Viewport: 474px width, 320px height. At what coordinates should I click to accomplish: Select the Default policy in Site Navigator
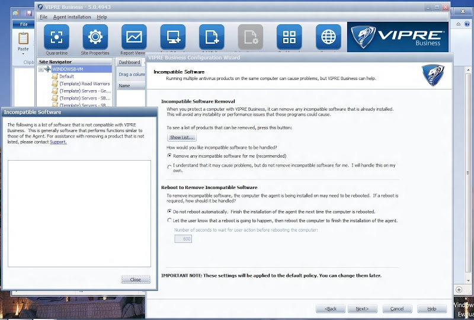(x=66, y=76)
